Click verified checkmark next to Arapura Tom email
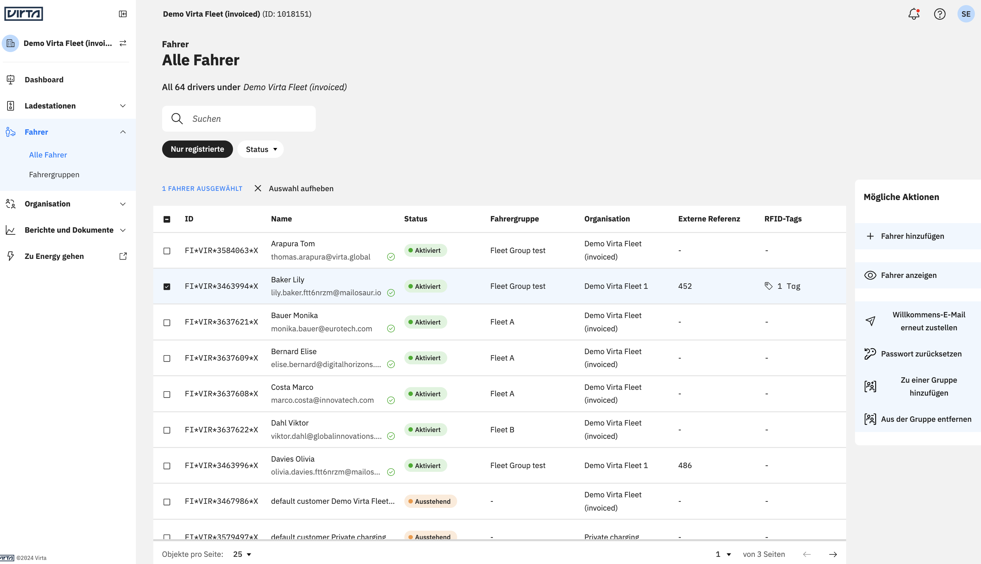 click(391, 257)
